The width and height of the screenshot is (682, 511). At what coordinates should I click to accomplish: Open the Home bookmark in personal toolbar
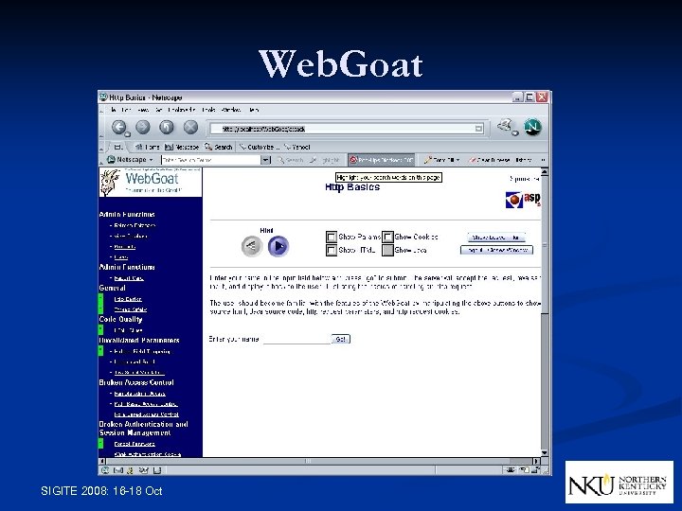[148, 147]
